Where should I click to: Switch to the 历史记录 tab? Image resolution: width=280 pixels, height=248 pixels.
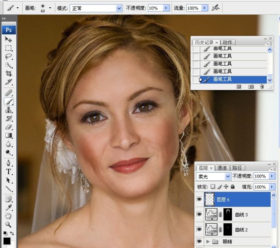[x=204, y=43]
